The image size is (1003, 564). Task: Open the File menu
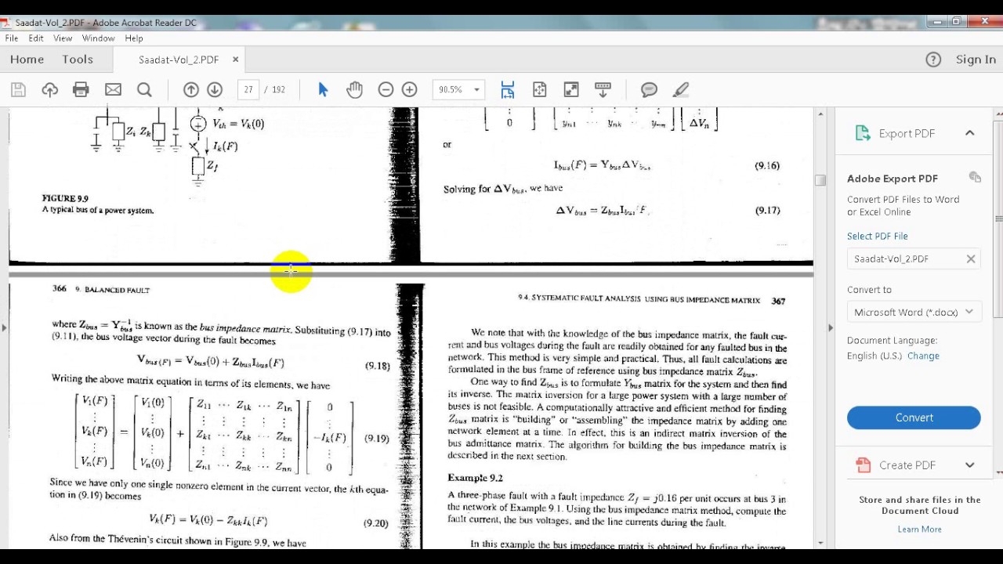click(x=12, y=38)
